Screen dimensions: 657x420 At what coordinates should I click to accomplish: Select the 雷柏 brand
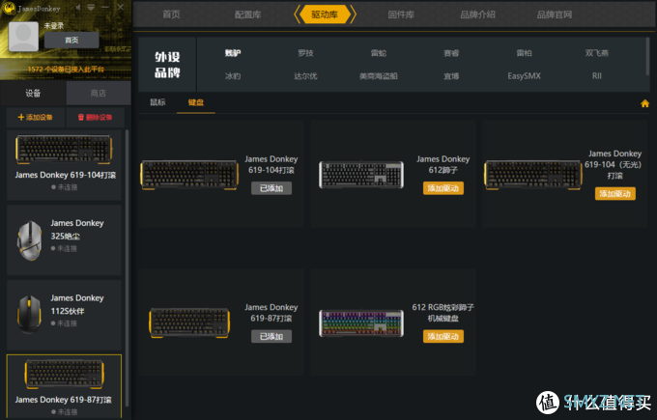[x=524, y=53]
